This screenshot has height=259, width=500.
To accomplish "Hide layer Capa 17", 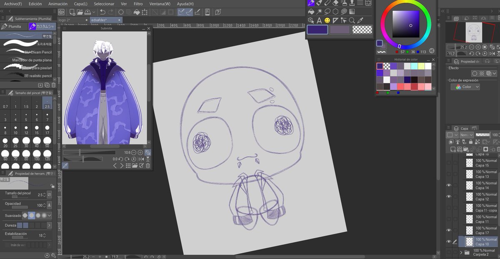I will point(449,230).
